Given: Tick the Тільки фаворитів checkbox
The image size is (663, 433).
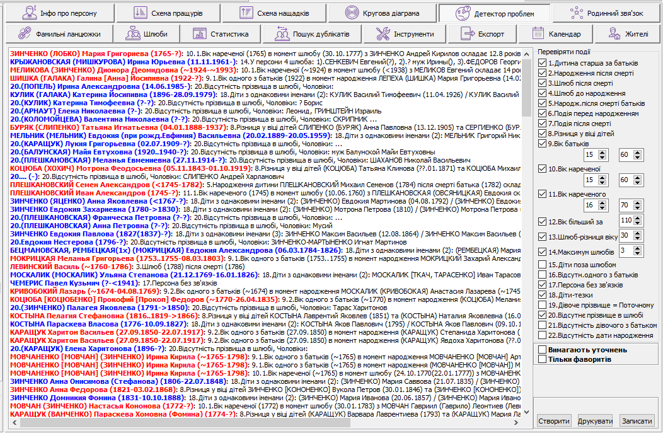Looking at the screenshot, I should pos(543,359).
